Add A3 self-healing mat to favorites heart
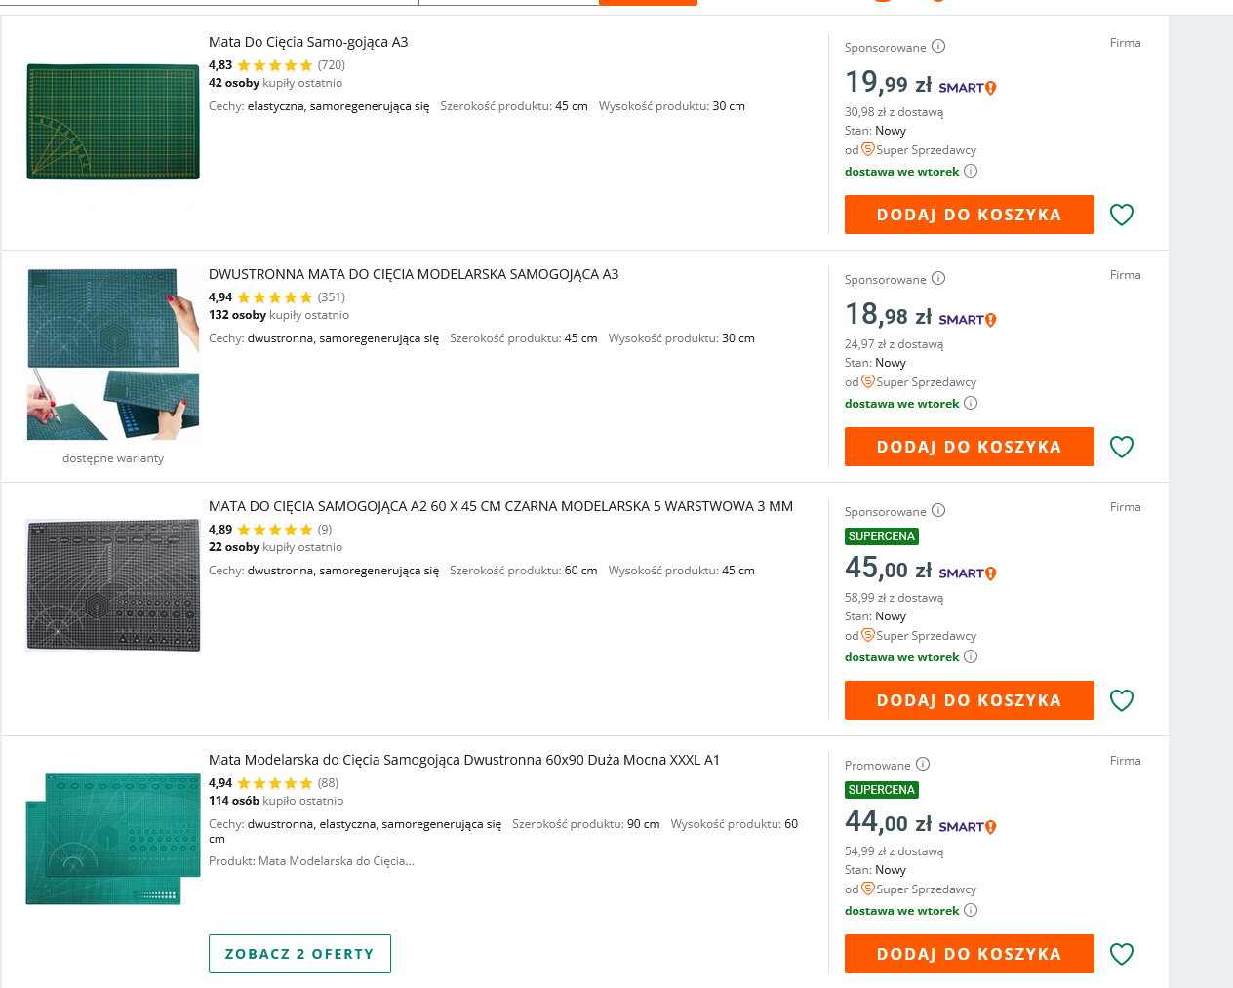The image size is (1233, 988). tap(1122, 215)
